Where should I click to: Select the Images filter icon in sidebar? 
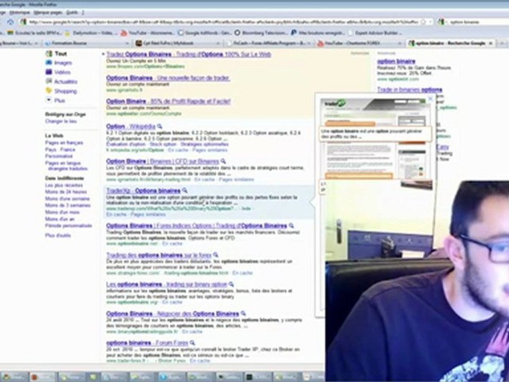[49, 63]
